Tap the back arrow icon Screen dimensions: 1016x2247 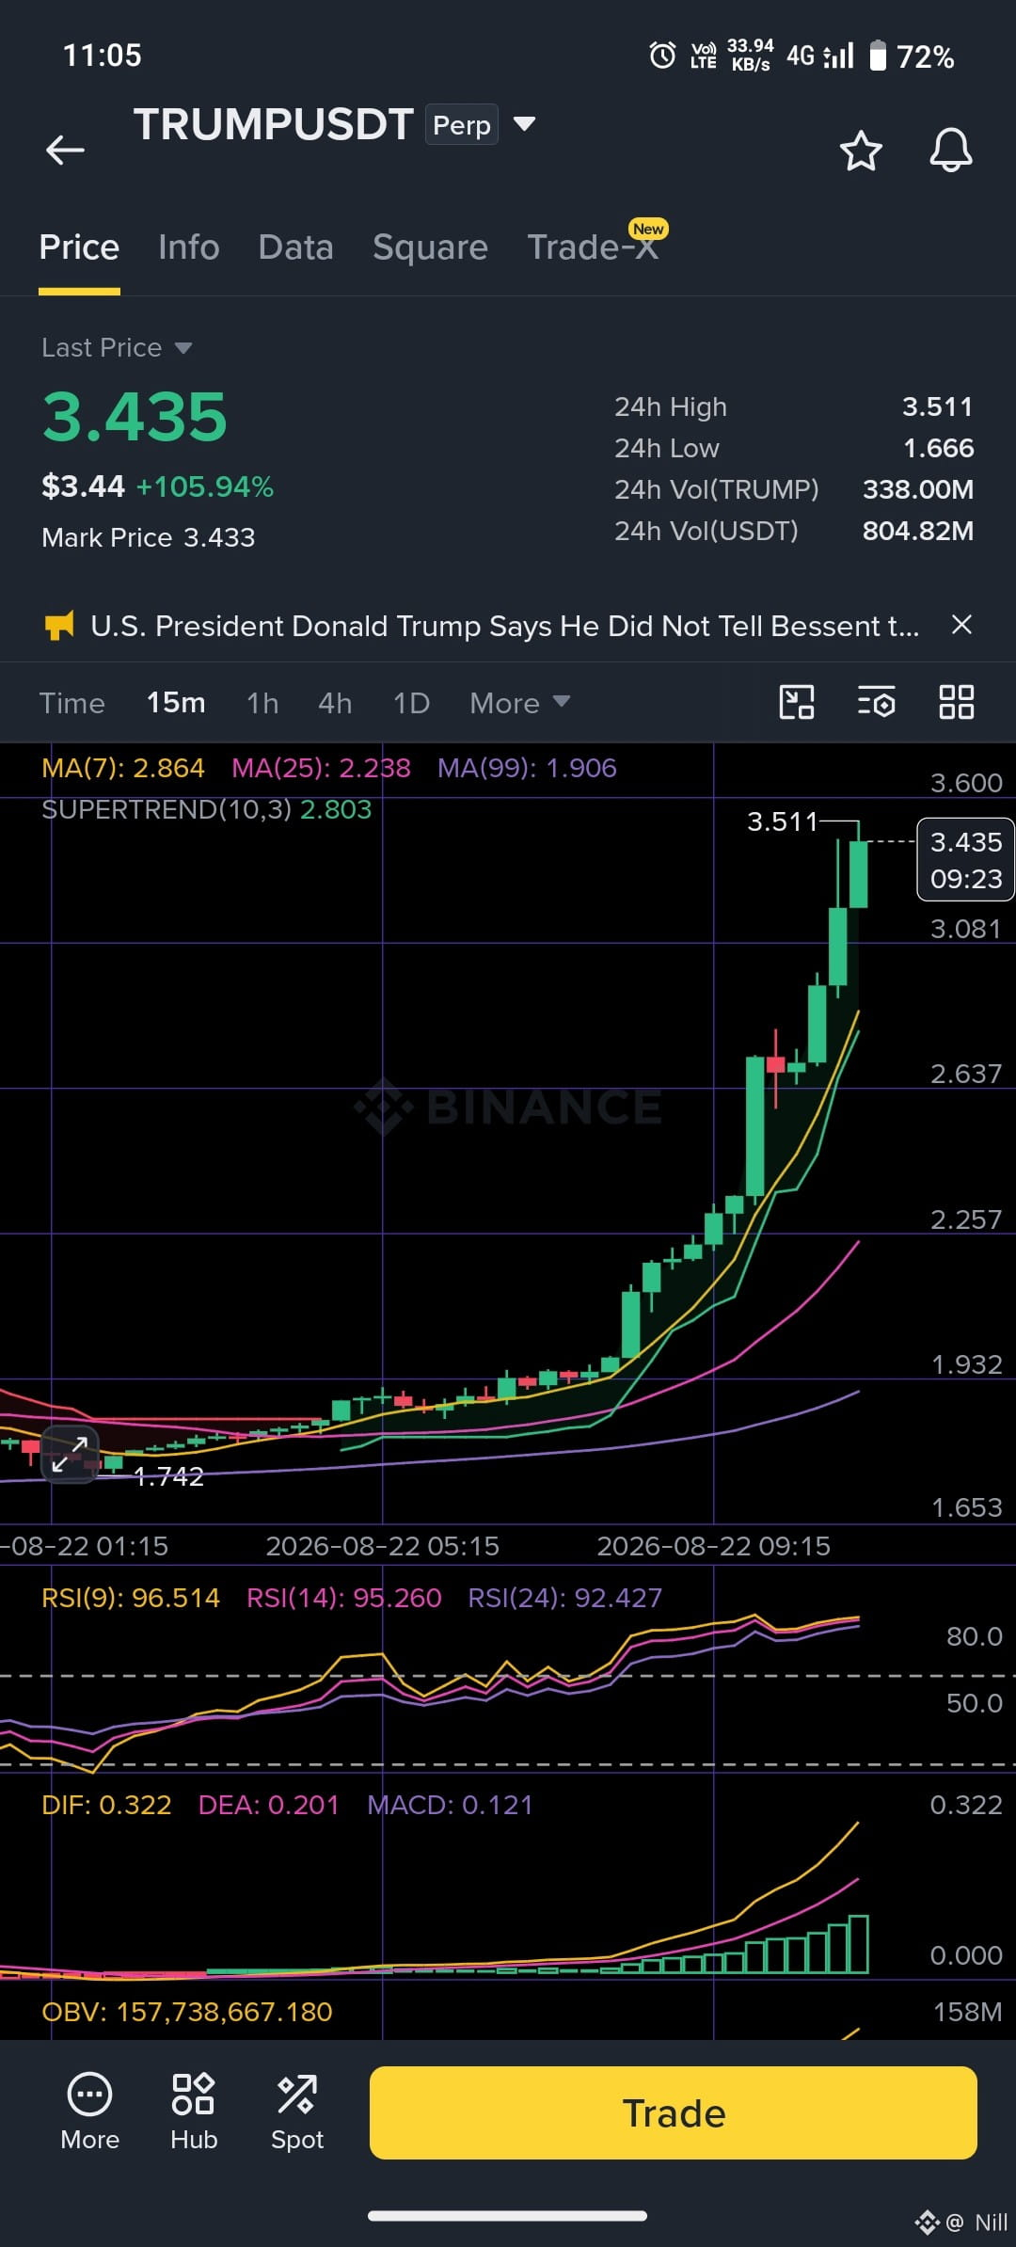(65, 150)
